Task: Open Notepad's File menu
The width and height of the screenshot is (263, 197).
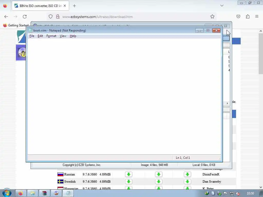Action: pyautogui.click(x=32, y=36)
